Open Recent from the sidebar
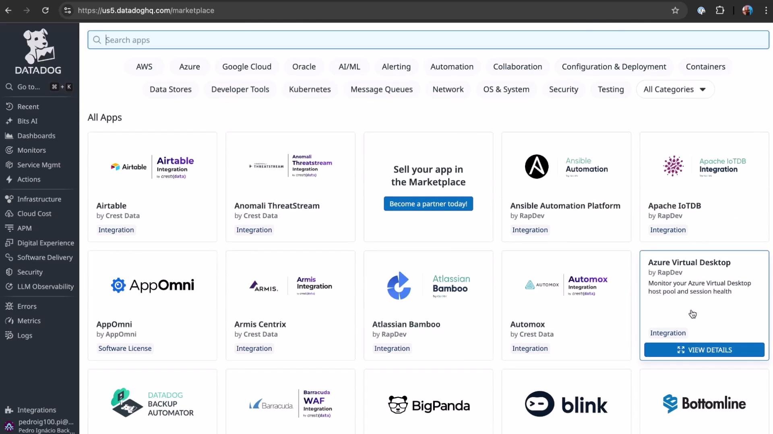 click(x=28, y=106)
